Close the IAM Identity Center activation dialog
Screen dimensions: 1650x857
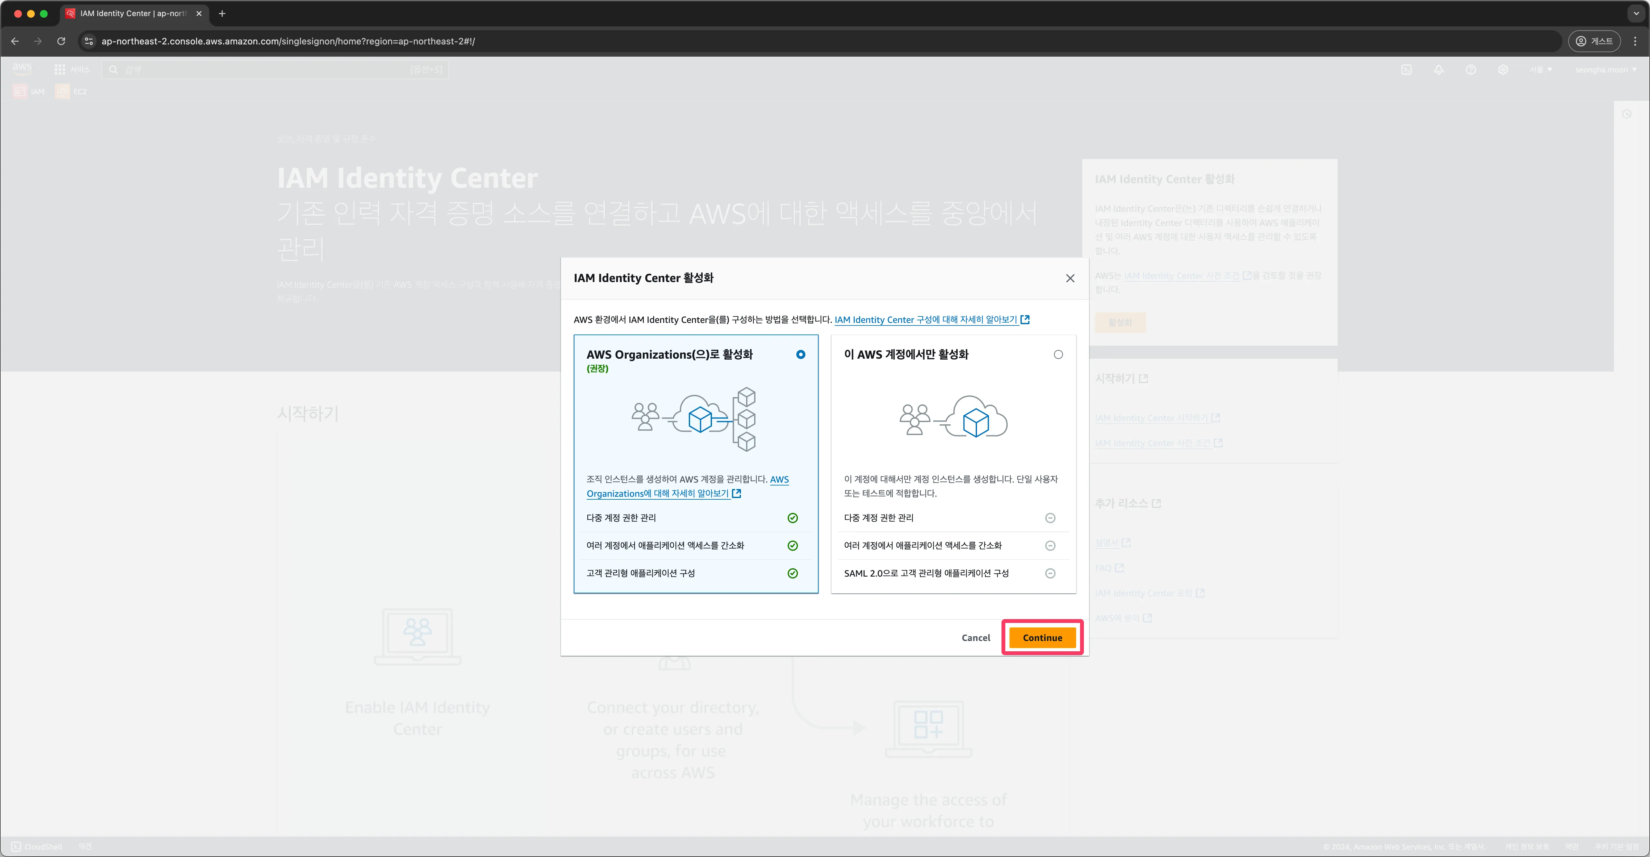coord(1070,278)
